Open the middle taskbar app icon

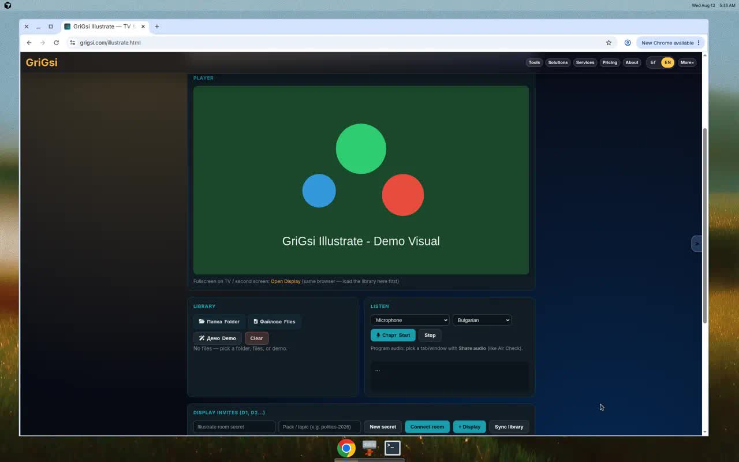(369, 448)
